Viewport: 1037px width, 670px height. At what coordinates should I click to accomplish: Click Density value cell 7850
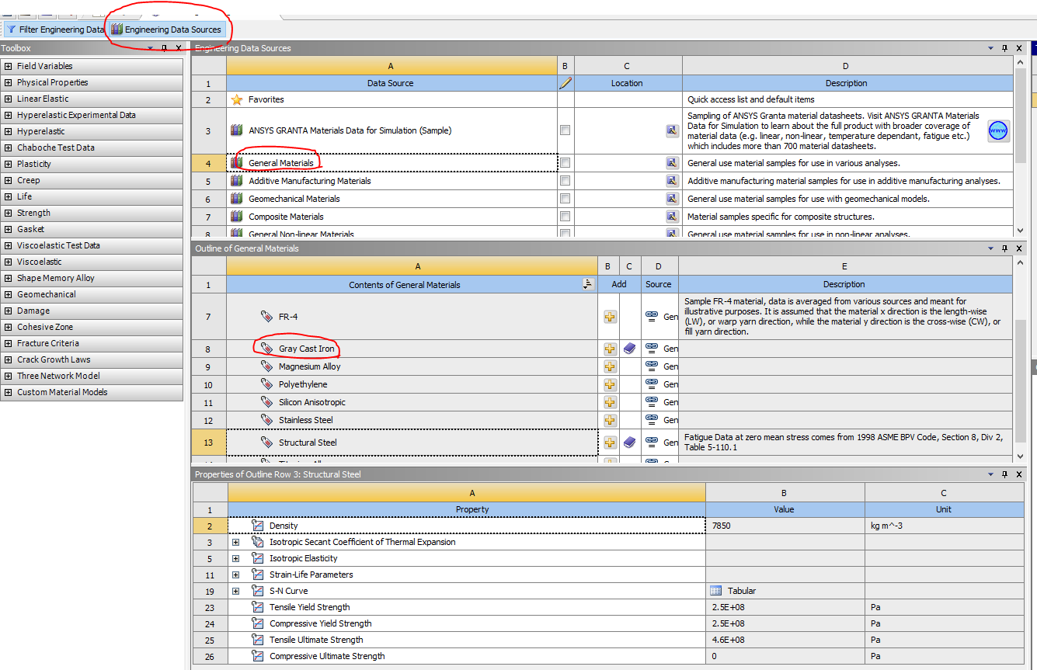coord(785,526)
